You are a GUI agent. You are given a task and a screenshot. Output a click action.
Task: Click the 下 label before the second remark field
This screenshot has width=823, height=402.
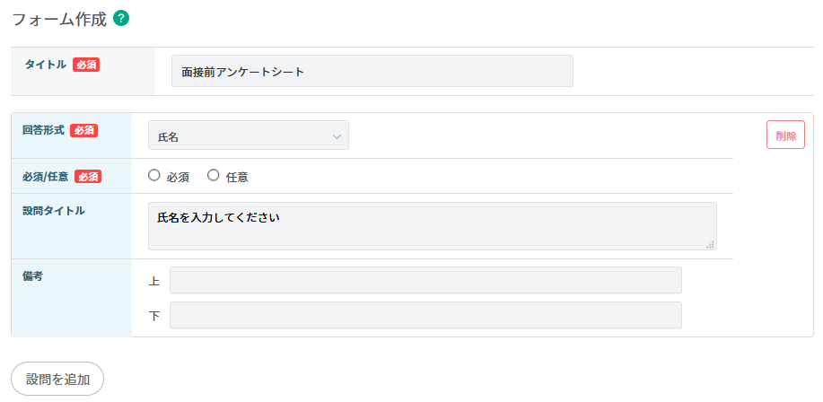click(154, 317)
